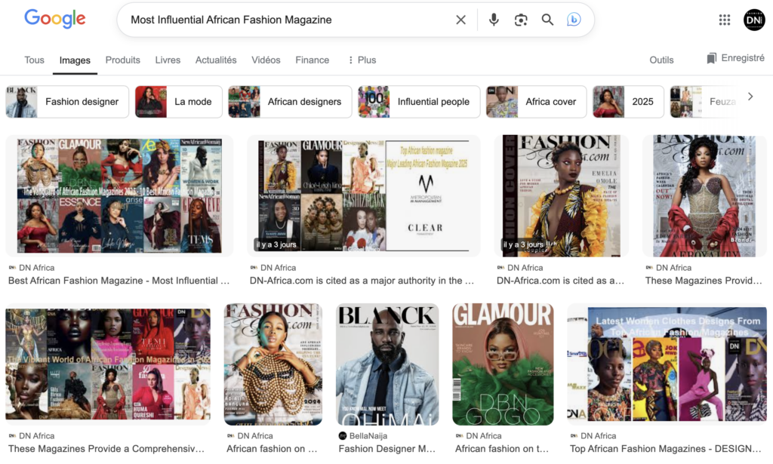773x464 pixels.
Task: Switch to the Vidéos tab
Action: (x=266, y=60)
